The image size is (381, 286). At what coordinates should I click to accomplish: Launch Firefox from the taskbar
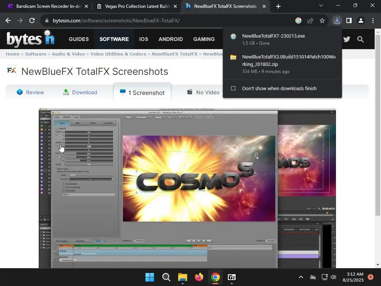point(199,277)
